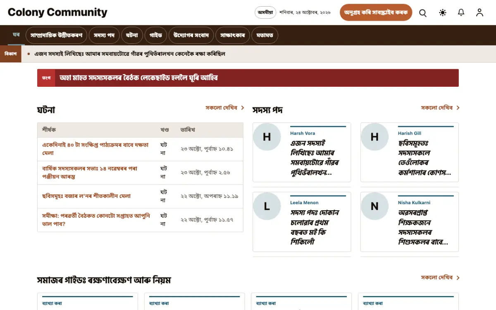Open the notifications bell
This screenshot has height=310, width=496.
[x=461, y=13]
